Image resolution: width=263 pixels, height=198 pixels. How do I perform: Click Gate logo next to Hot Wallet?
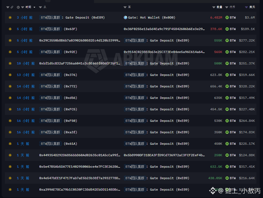tap(125, 17)
